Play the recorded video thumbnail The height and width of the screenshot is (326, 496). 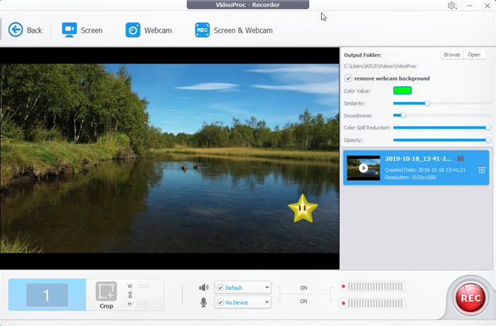363,168
